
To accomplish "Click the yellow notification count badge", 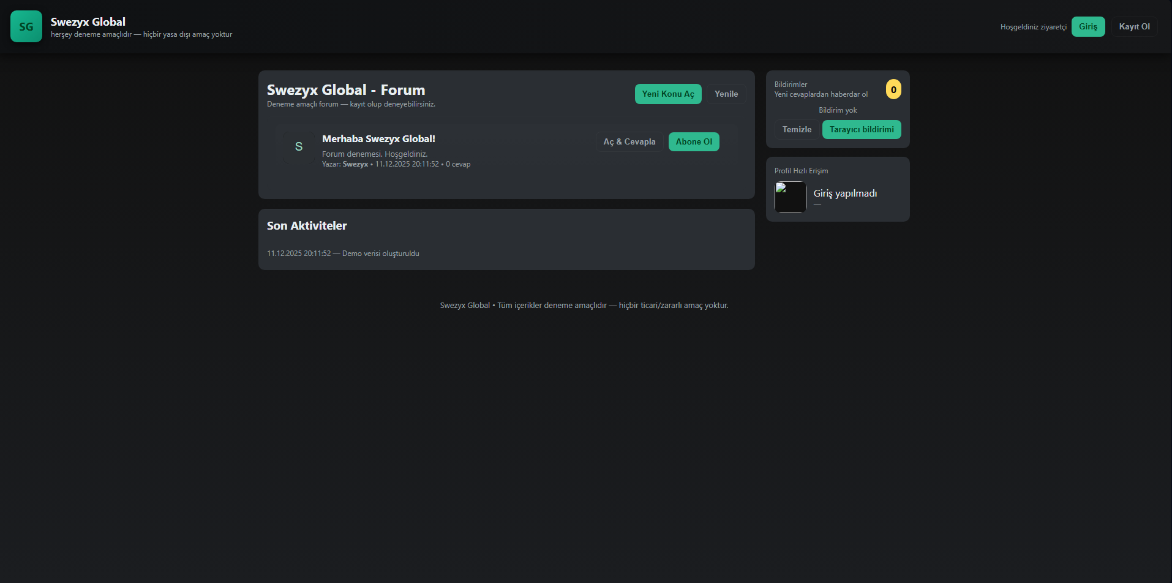I will 893,89.
